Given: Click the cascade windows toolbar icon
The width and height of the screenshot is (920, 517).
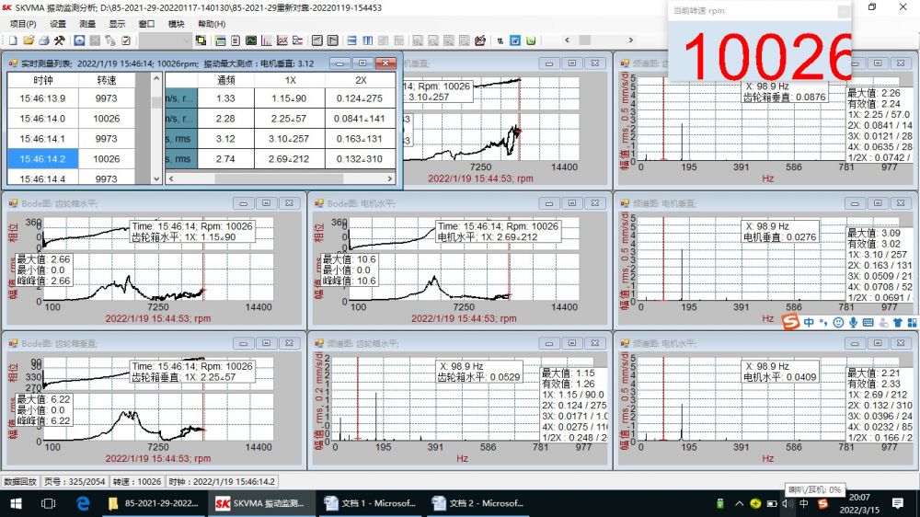Looking at the screenshot, I should click(x=201, y=40).
